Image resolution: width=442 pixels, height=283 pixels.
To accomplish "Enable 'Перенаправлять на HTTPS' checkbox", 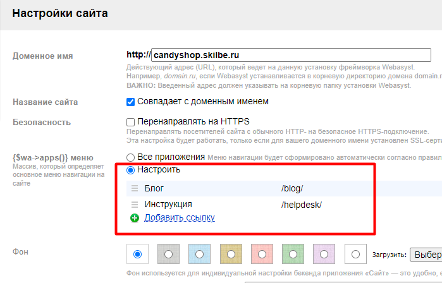I will click(131, 122).
